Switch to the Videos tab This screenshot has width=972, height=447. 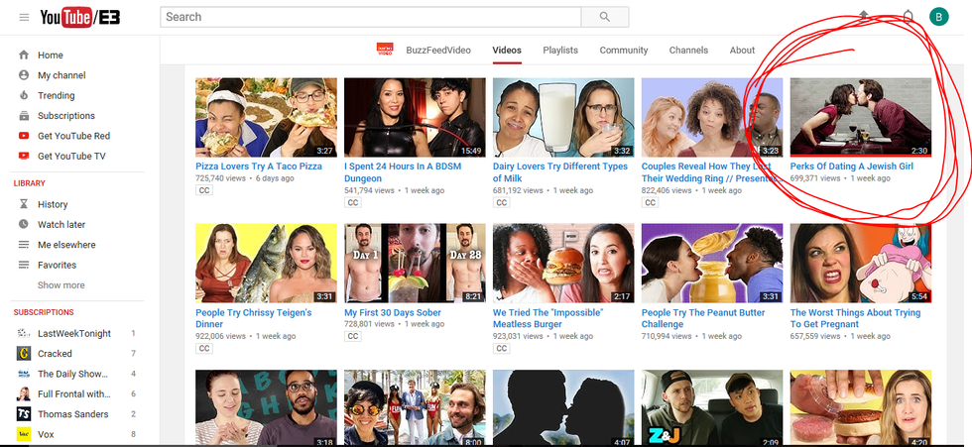507,51
